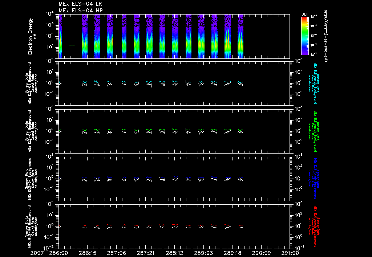Click the "MEx ELS-04 LR" title text

(80, 4)
